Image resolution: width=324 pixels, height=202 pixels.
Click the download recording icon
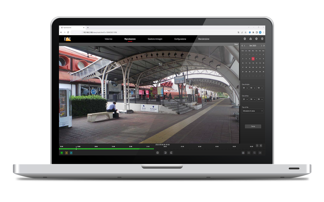(243, 153)
